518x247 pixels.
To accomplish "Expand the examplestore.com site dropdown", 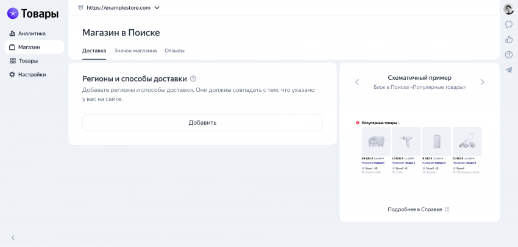I will point(157,8).
